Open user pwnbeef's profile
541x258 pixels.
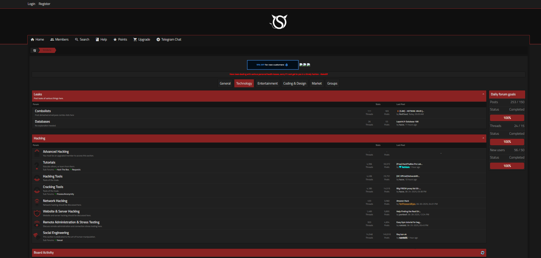(x=403, y=215)
